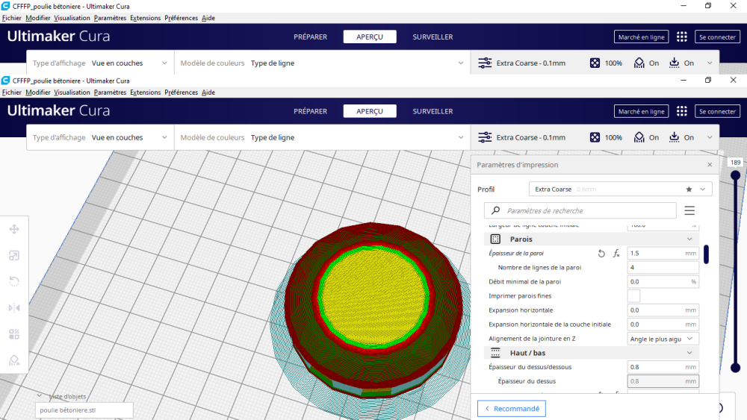Click the Cura logo in the front window title bar
The height and width of the screenshot is (420, 747).
tap(6, 81)
